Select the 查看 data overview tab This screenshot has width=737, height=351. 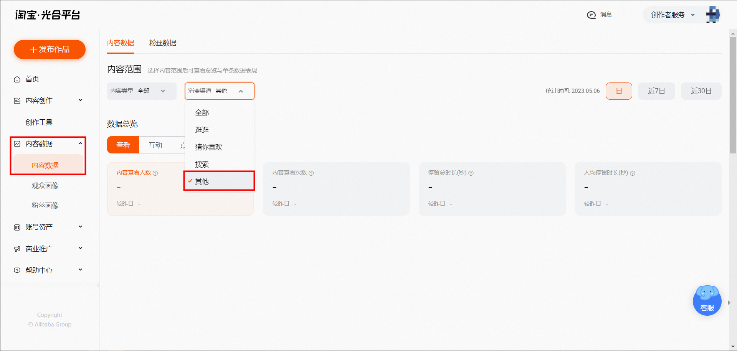point(123,145)
